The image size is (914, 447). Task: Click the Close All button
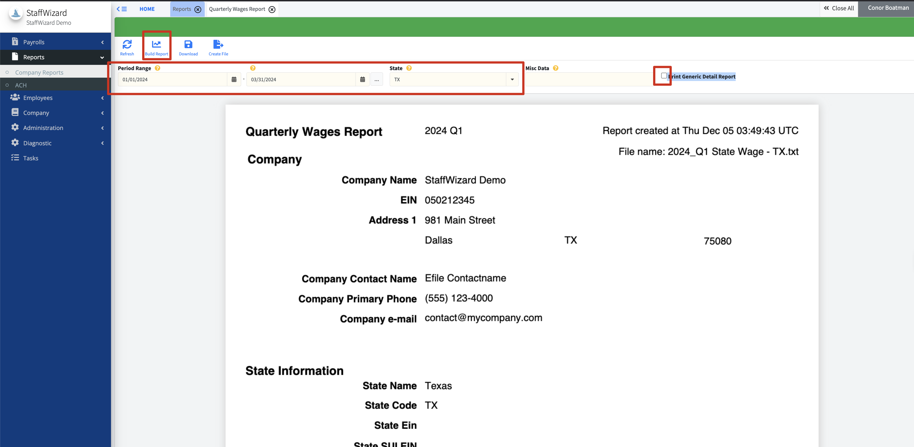click(839, 8)
